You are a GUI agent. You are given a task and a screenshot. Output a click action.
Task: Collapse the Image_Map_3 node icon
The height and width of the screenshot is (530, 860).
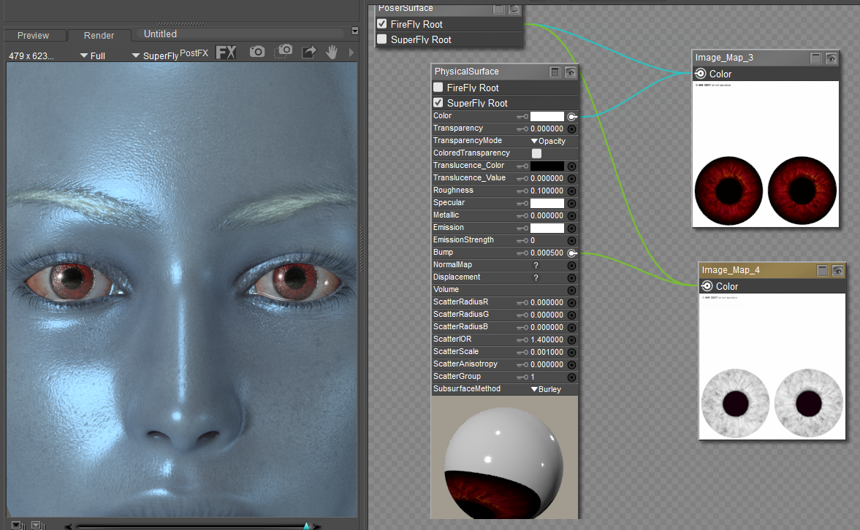[x=815, y=58]
